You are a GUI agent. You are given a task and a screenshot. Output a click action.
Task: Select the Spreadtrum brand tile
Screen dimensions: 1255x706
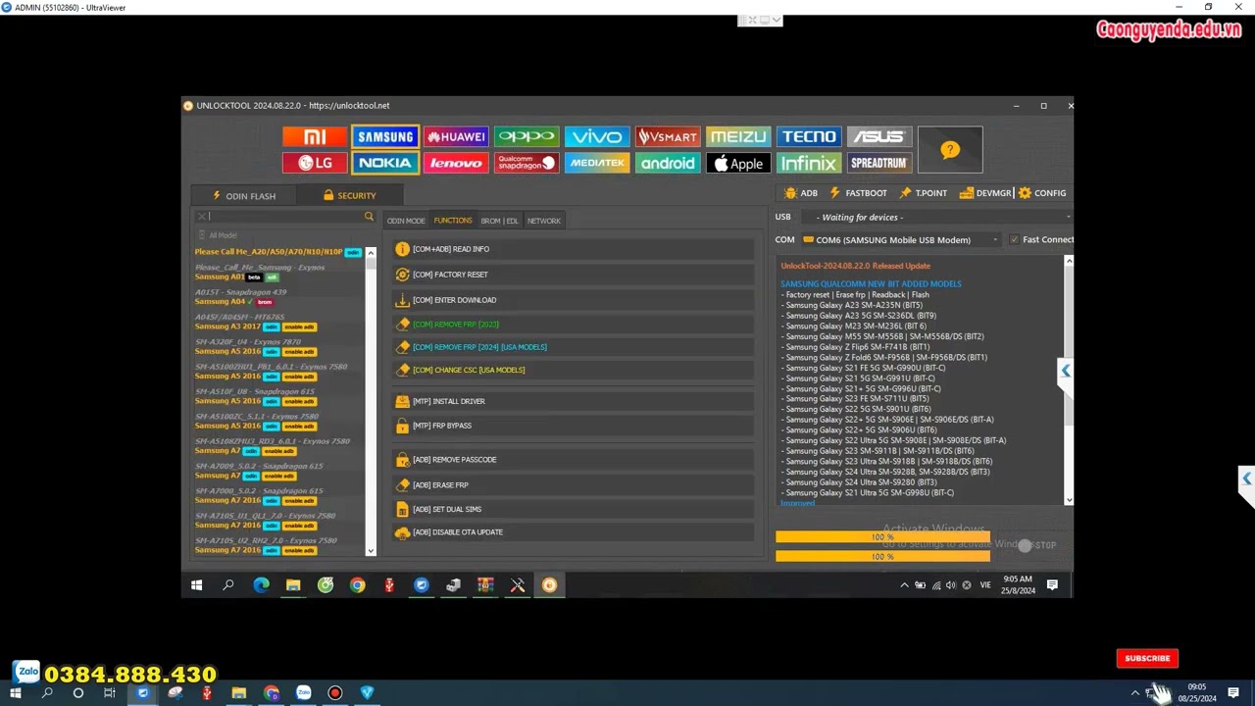(878, 164)
